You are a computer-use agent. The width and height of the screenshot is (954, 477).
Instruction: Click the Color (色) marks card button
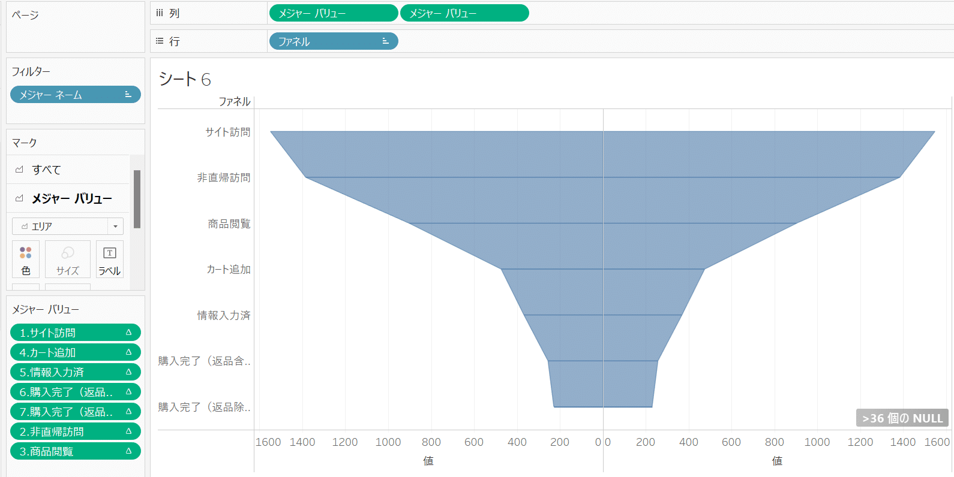tap(26, 259)
